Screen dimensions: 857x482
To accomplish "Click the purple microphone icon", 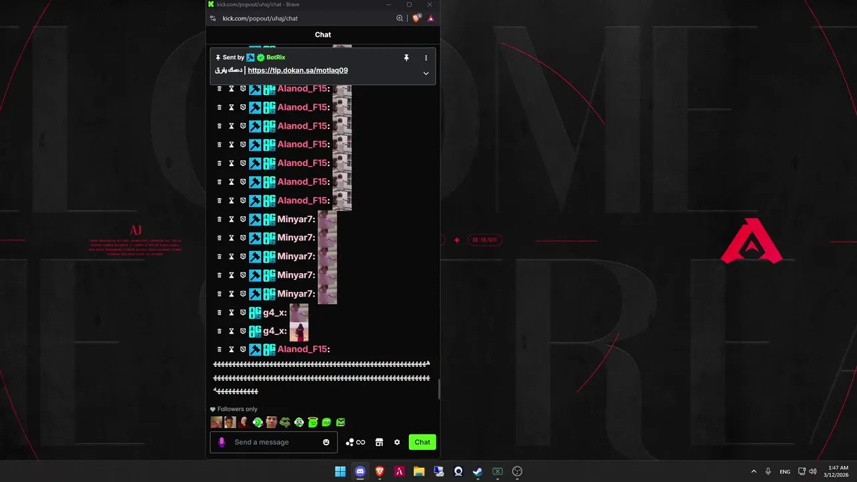I will pyautogui.click(x=222, y=443).
